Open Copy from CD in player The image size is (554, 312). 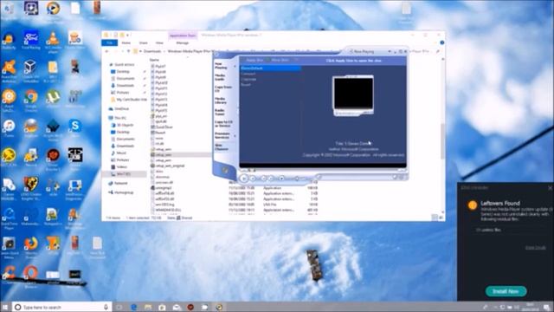(223, 88)
